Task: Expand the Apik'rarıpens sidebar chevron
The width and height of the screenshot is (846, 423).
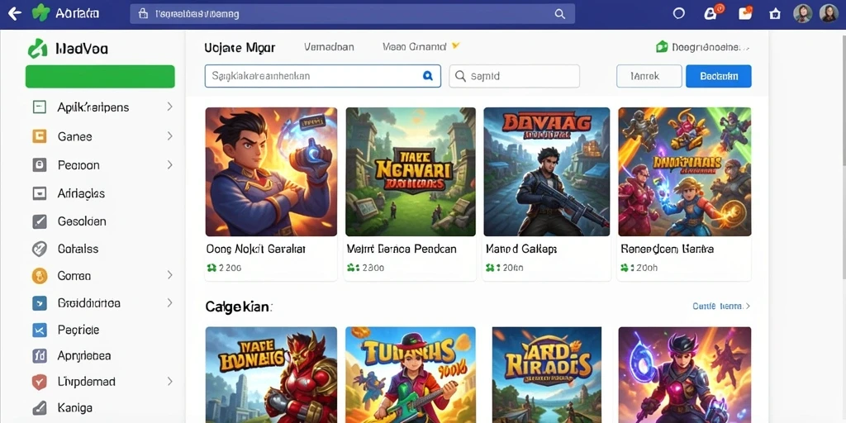Action: 169,107
